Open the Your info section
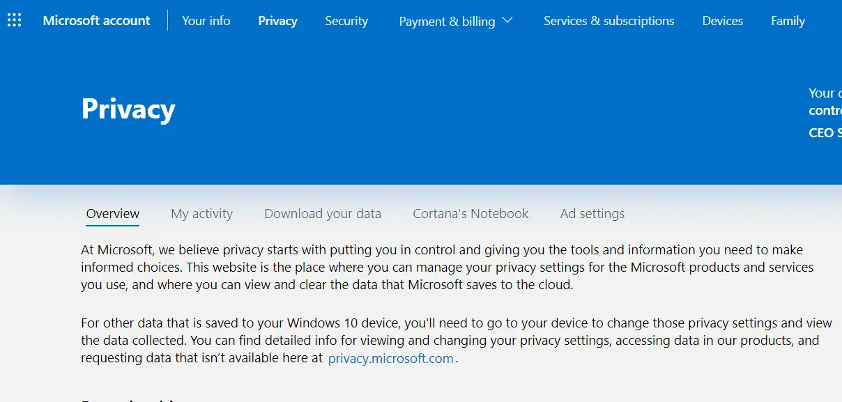 tap(206, 21)
